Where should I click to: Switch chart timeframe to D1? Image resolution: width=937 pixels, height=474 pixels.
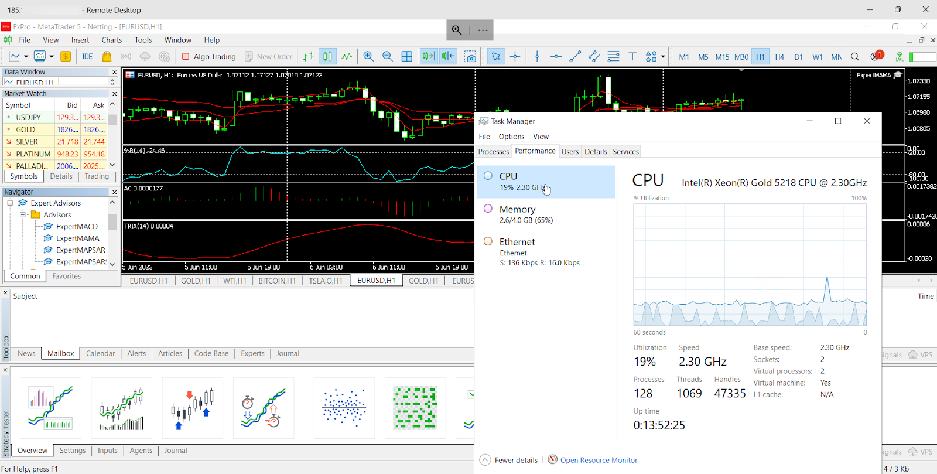[798, 57]
